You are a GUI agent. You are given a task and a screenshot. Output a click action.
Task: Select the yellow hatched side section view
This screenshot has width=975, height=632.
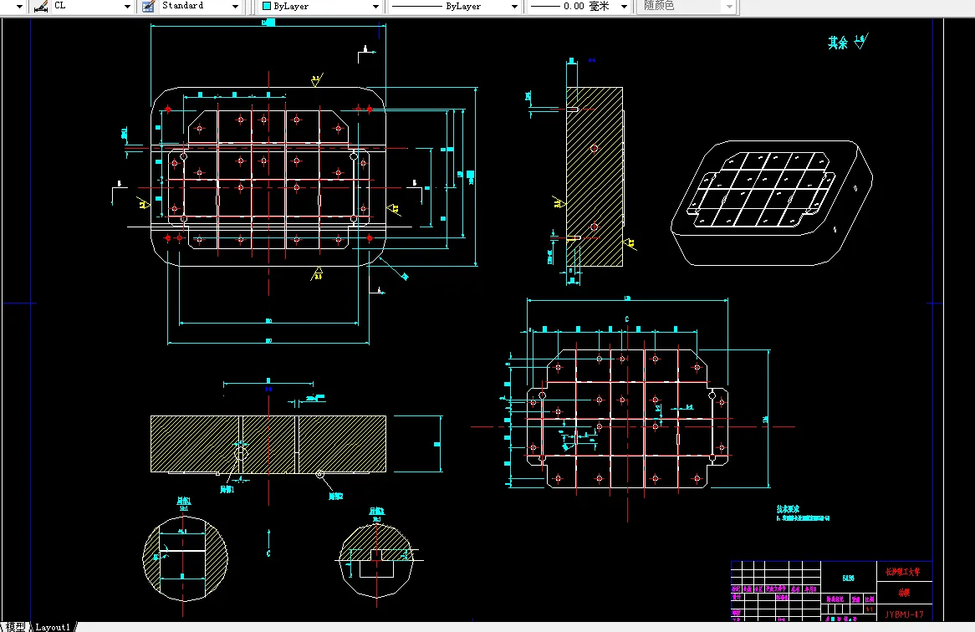pyautogui.click(x=594, y=176)
